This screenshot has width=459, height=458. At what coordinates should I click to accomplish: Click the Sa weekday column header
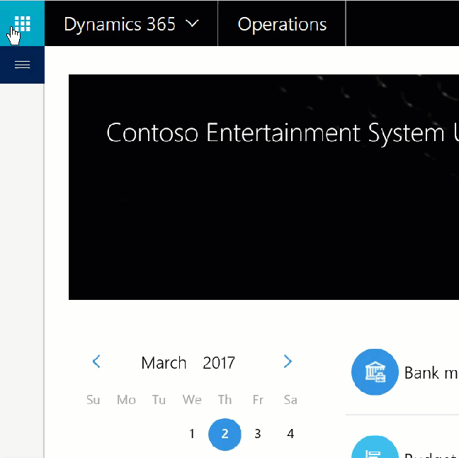coord(290,400)
